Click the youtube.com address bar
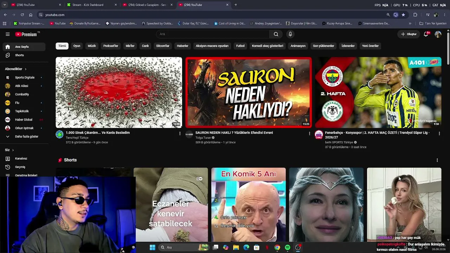The width and height of the screenshot is (450, 253). pos(211,15)
